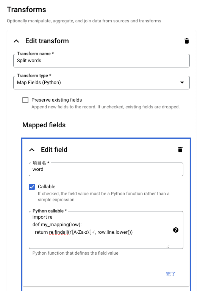Focus the Transform name field
The image size is (200, 291).
click(x=102, y=61)
